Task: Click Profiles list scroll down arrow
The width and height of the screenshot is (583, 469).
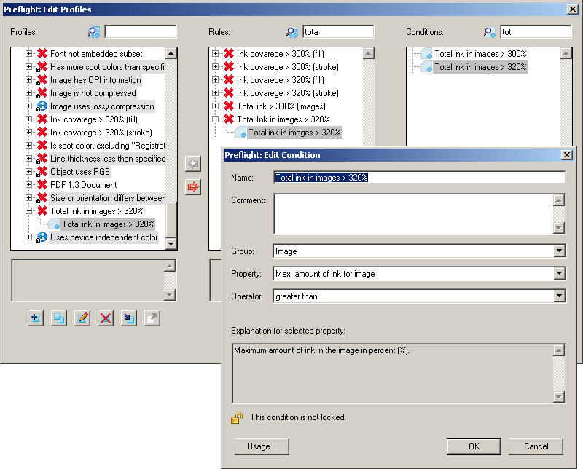Action: pyautogui.click(x=171, y=244)
